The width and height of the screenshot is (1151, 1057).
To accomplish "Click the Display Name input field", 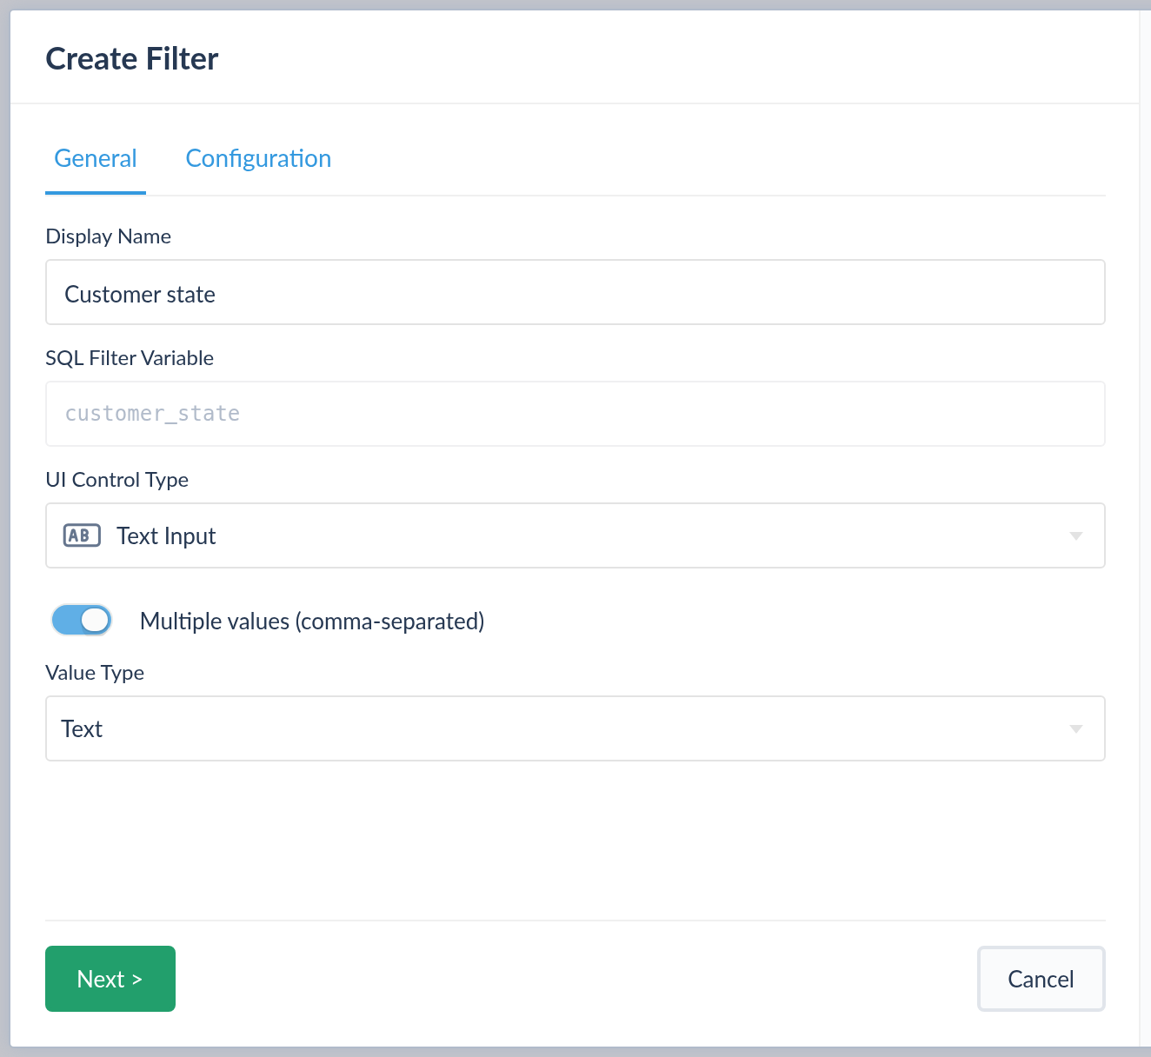I will (x=575, y=292).
